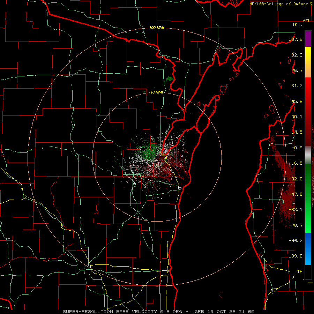Click the VEL legend title
The height and width of the screenshot is (314, 314).
point(306,21)
